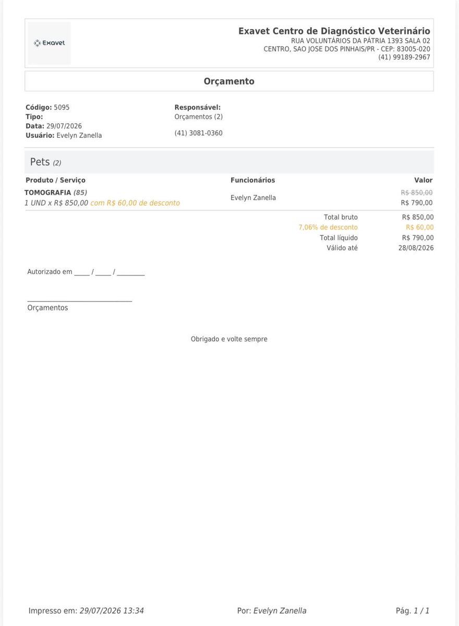Click the struck-through price R$ 850,00
459x626 pixels.
[417, 192]
